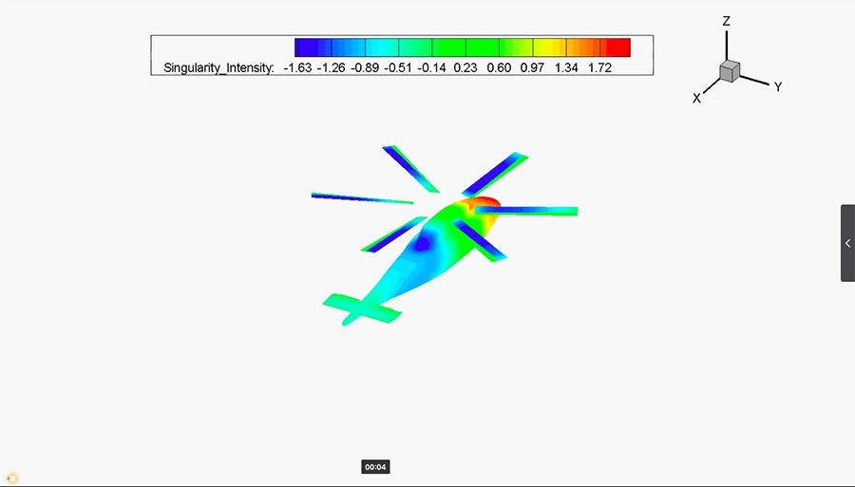Click the 00:04 timestamp badge
The width and height of the screenshot is (855, 487).
[x=375, y=467]
